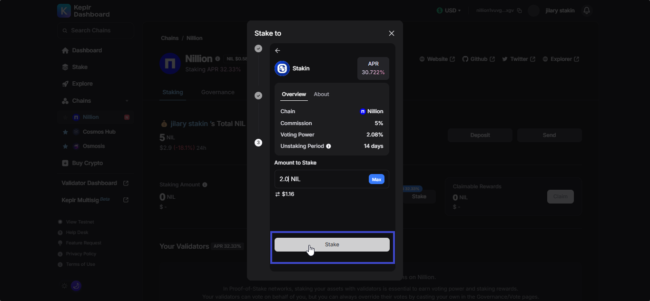Open the USD currency dropdown
Screen dimensions: 650x301
[x=449, y=10]
